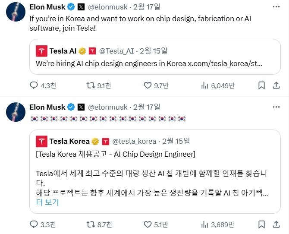Image resolution: width=289 pixels, height=234 pixels.
Task: Open more options on the second post
Action: pyautogui.click(x=276, y=107)
